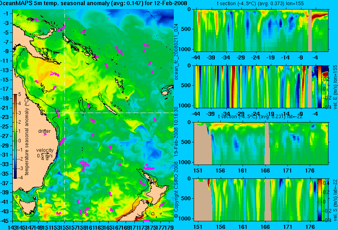
Task: Click the -44 tick under the top section
Action: click(196, 57)
